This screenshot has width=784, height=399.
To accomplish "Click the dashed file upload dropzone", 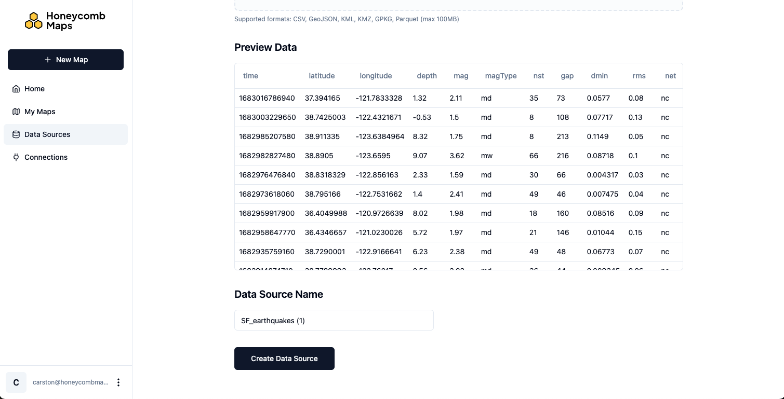I will (459, 4).
